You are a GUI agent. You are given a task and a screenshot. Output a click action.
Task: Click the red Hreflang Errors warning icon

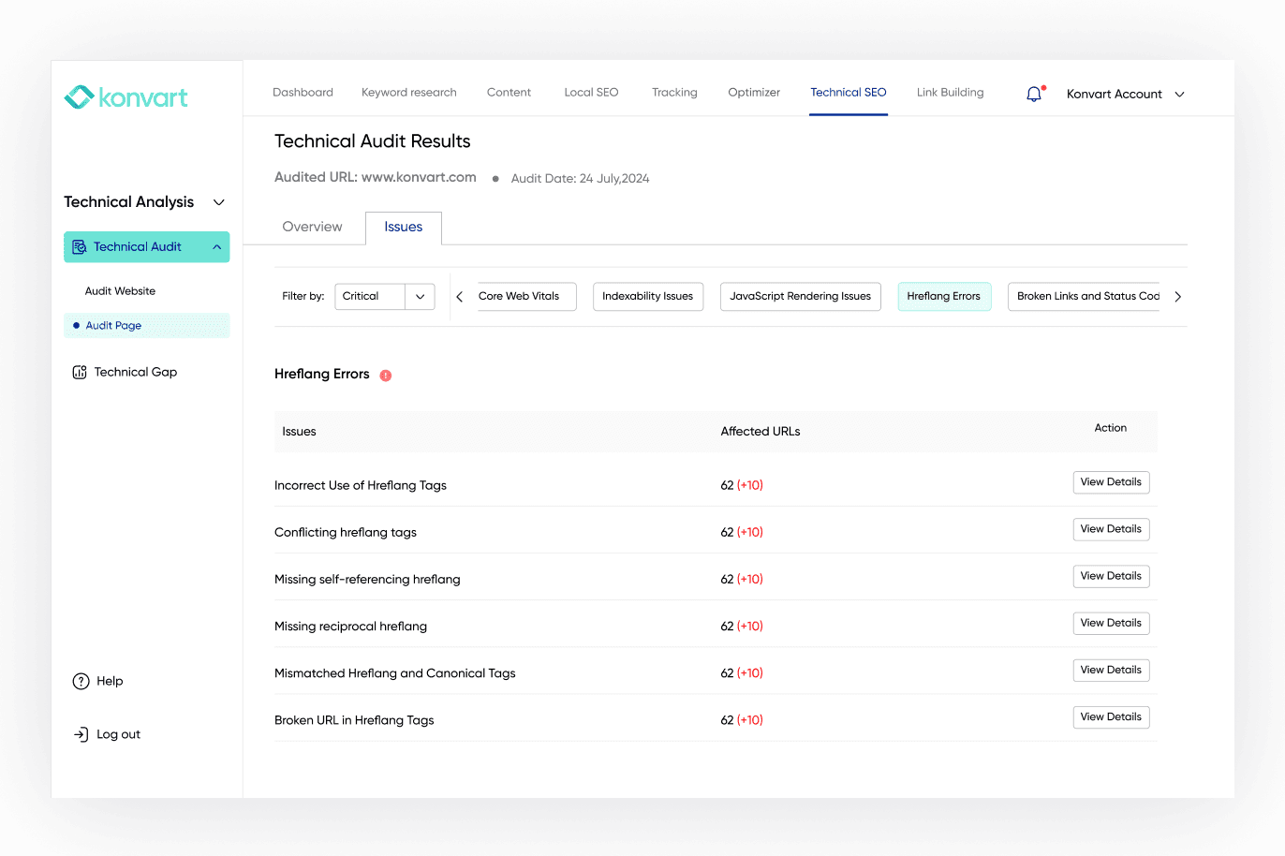385,375
